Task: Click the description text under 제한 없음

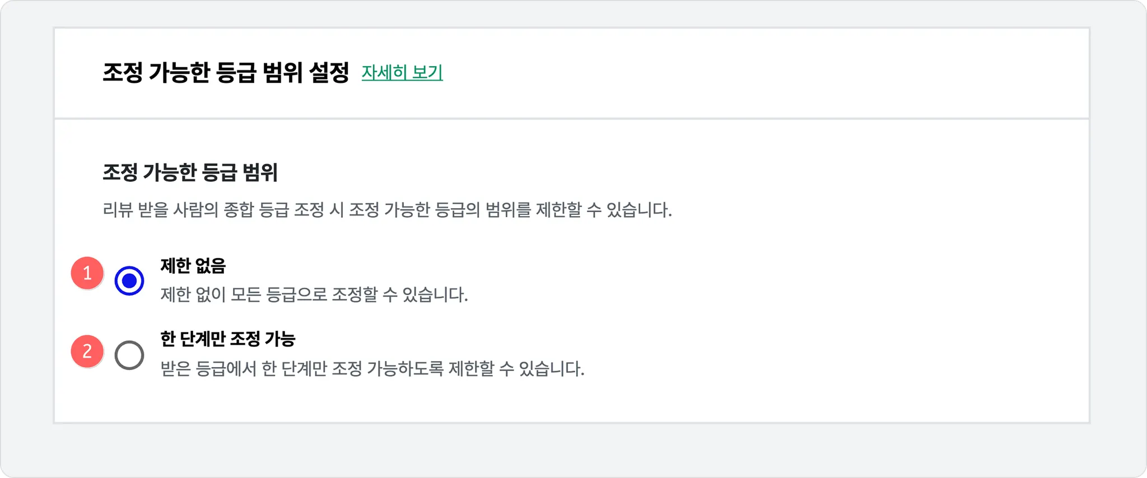Action: pos(314,294)
